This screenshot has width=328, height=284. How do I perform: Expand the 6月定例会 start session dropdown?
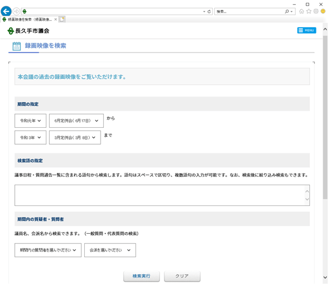(x=76, y=121)
